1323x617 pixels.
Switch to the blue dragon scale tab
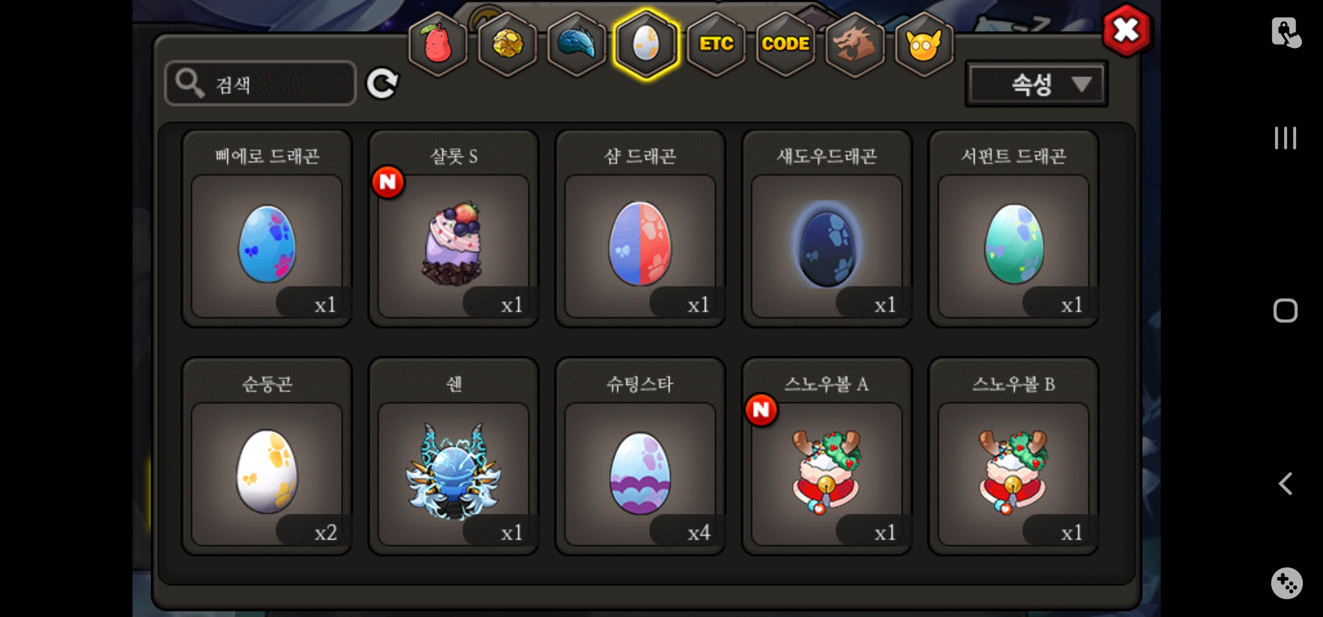(x=577, y=44)
